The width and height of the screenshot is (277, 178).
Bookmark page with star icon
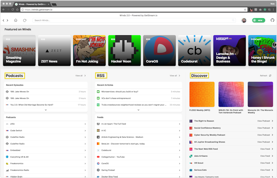click(x=245, y=9)
